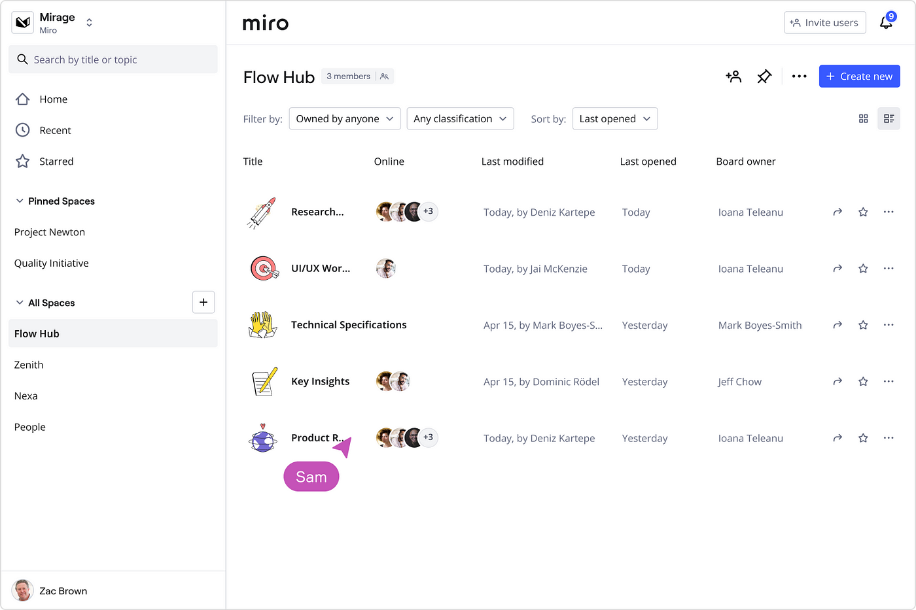
Task: Click the Title column header
Action: click(x=253, y=161)
